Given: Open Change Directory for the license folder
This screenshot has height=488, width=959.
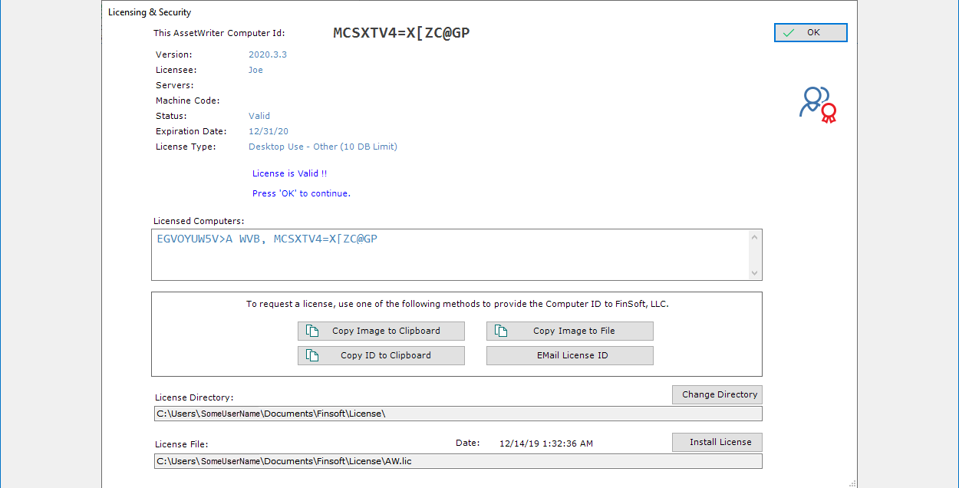Looking at the screenshot, I should pyautogui.click(x=717, y=394).
